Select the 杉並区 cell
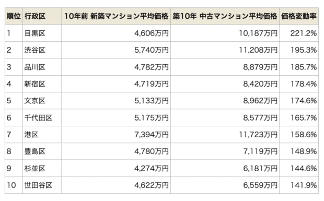Screen dimensions: 324x201 tap(42, 168)
